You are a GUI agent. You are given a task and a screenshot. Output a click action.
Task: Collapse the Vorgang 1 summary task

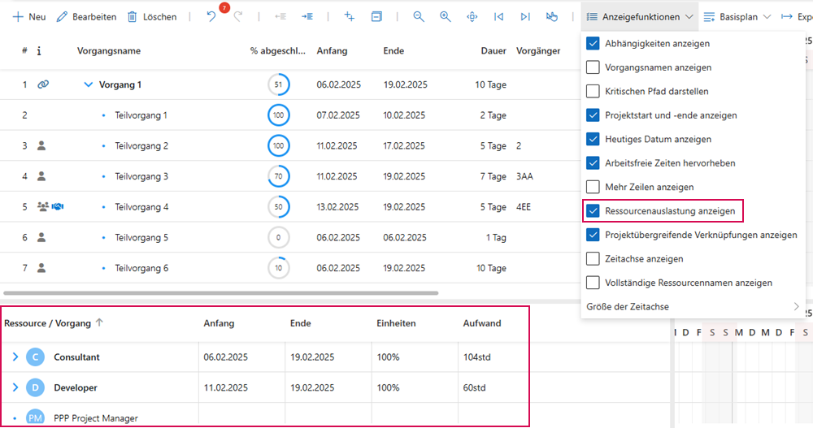point(89,84)
